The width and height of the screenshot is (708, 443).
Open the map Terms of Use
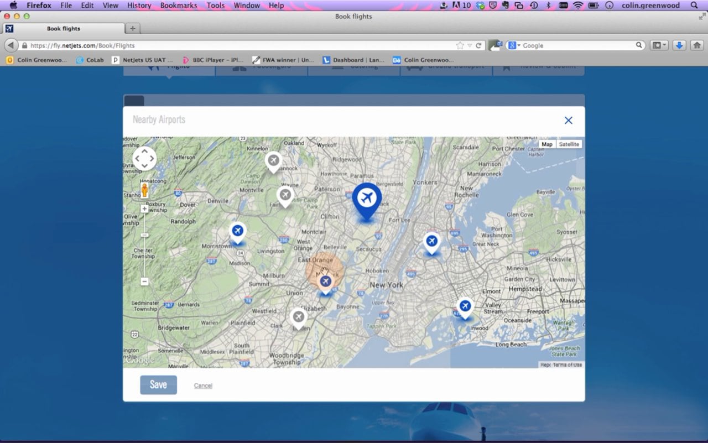coord(568,365)
